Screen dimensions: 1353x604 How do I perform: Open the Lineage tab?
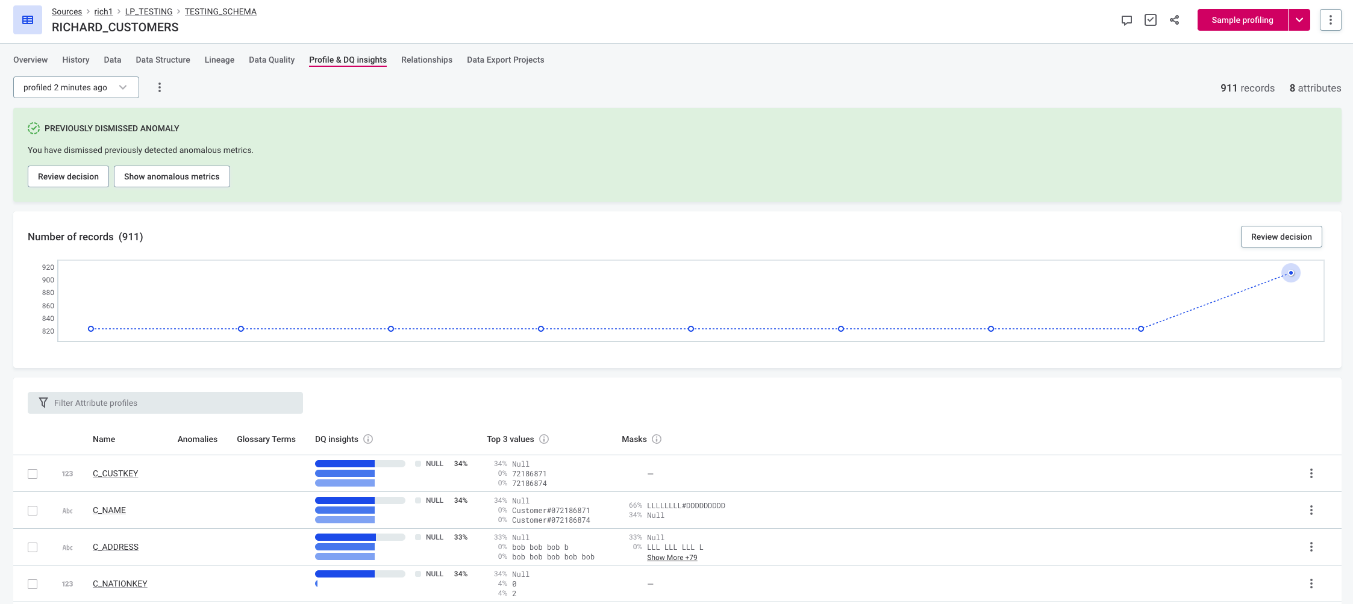click(x=219, y=60)
